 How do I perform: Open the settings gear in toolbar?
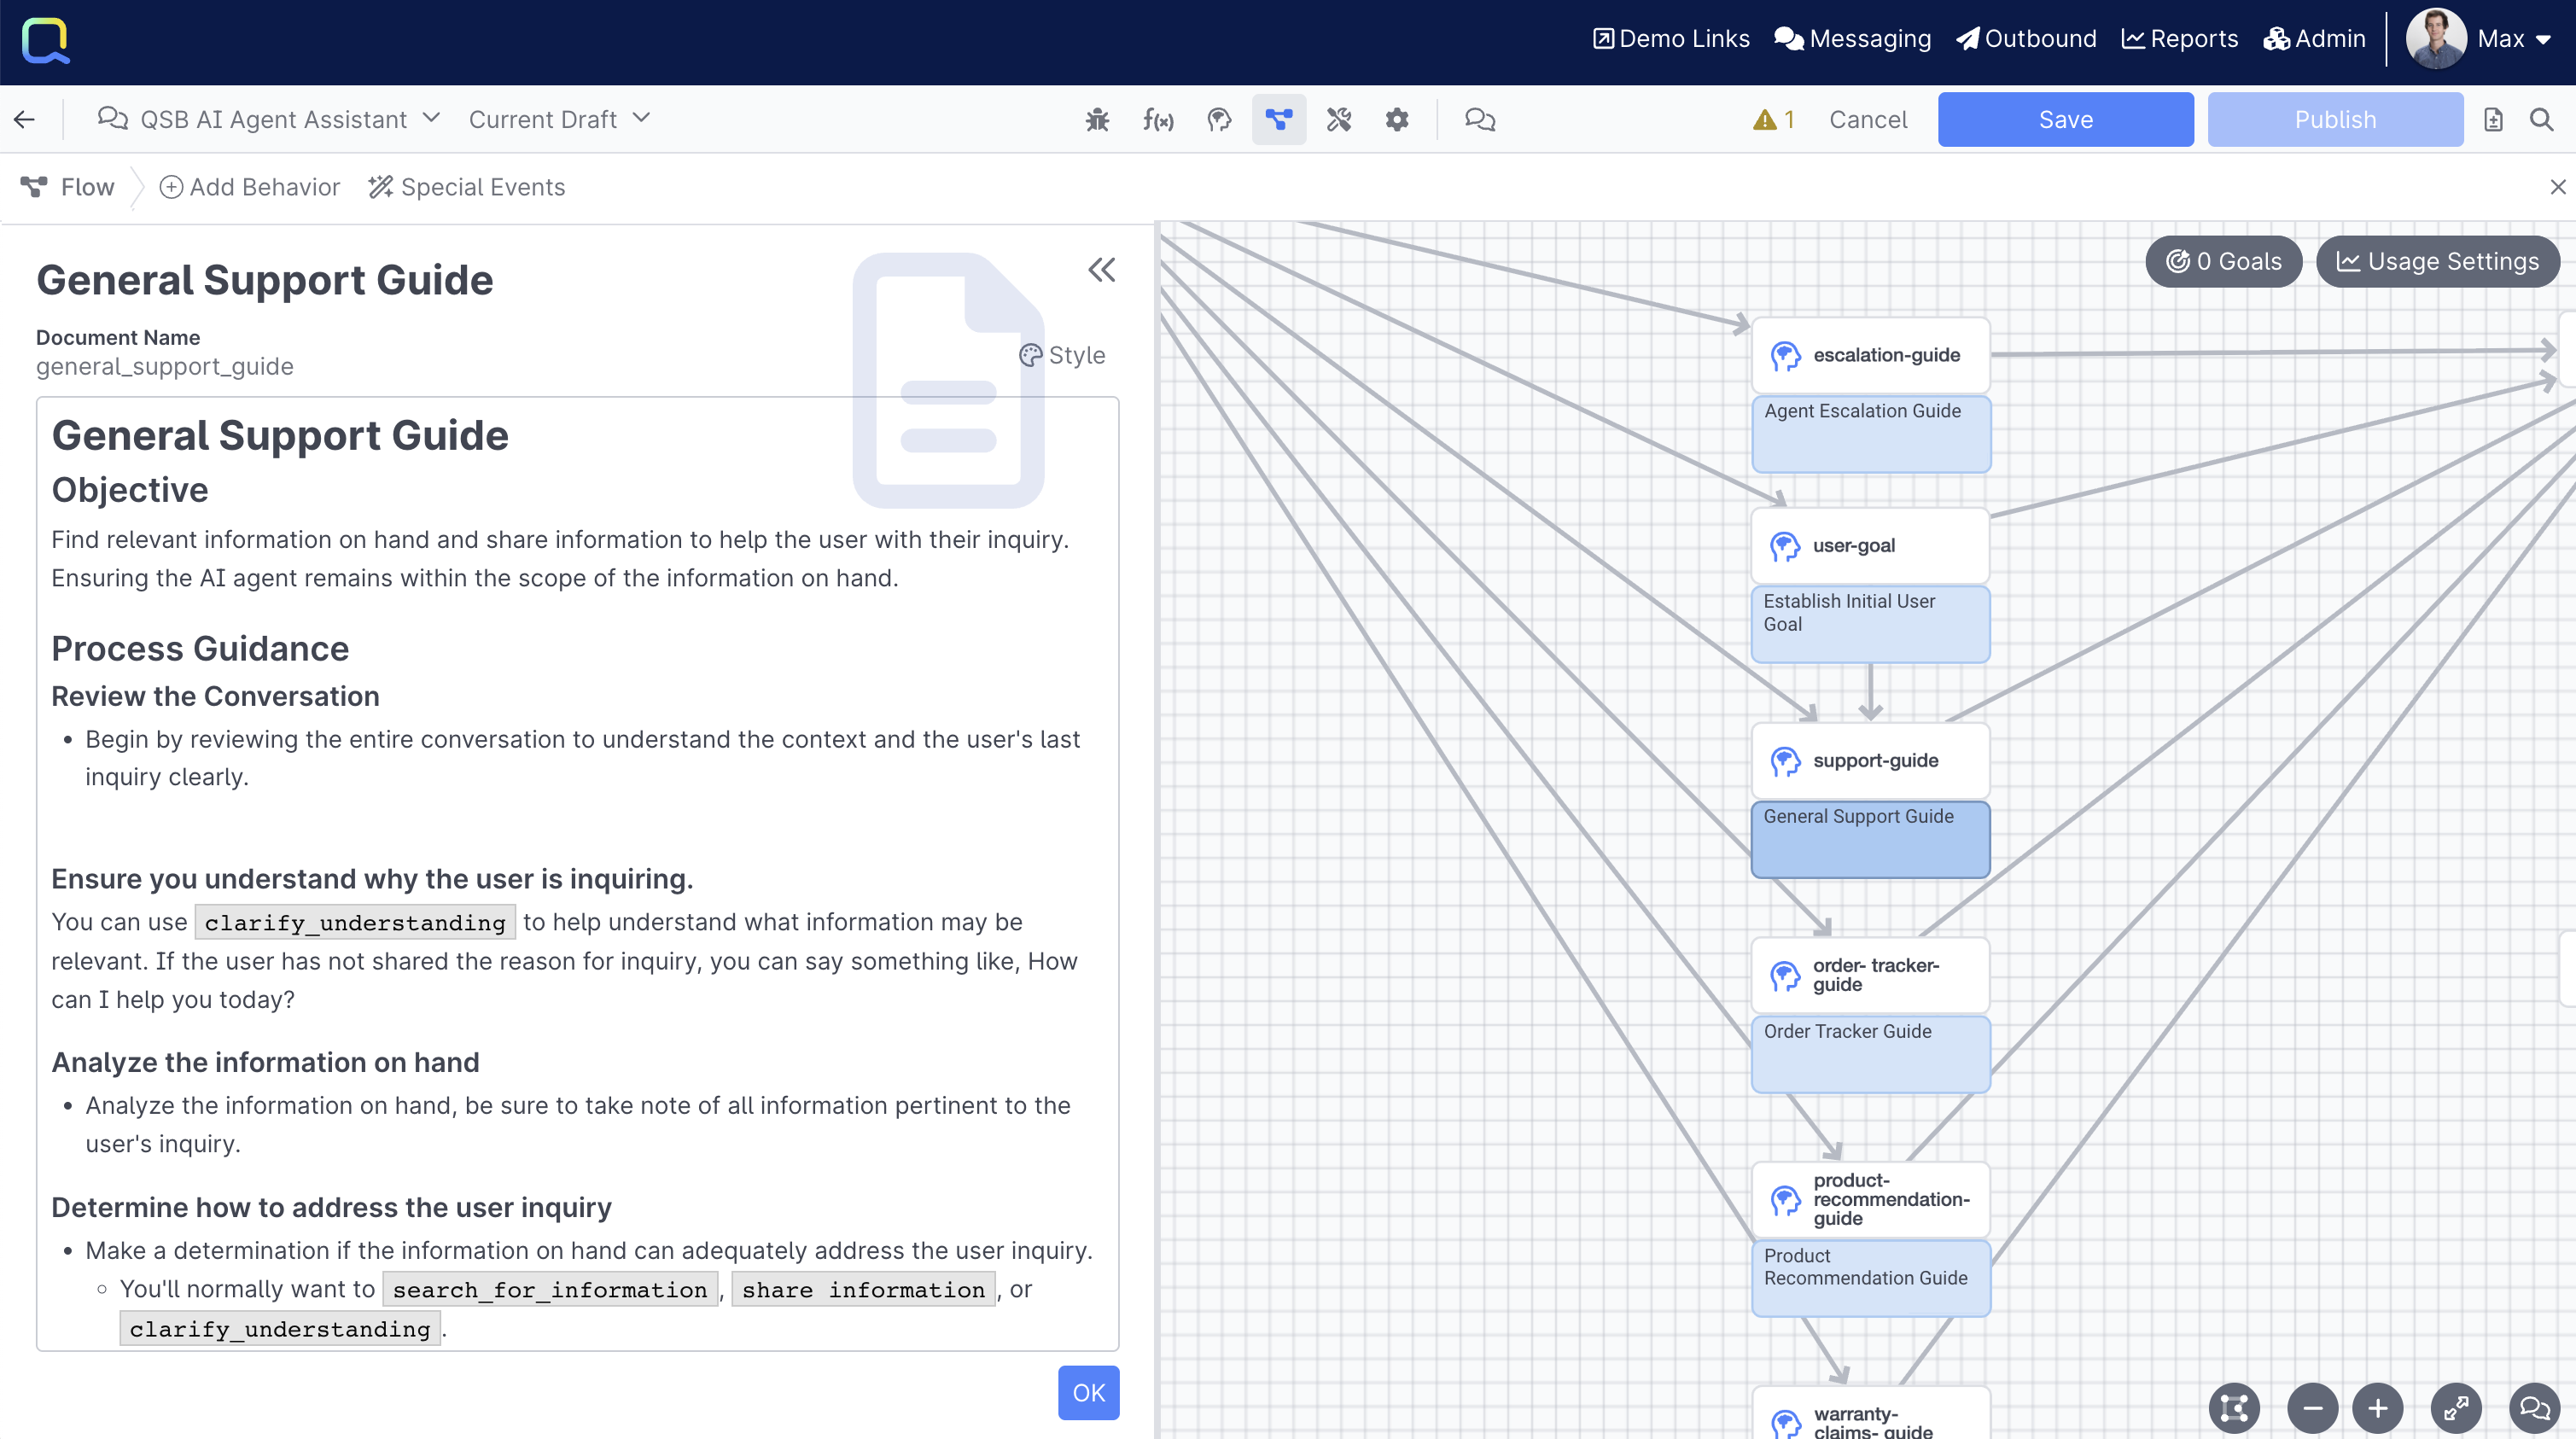tap(1397, 119)
